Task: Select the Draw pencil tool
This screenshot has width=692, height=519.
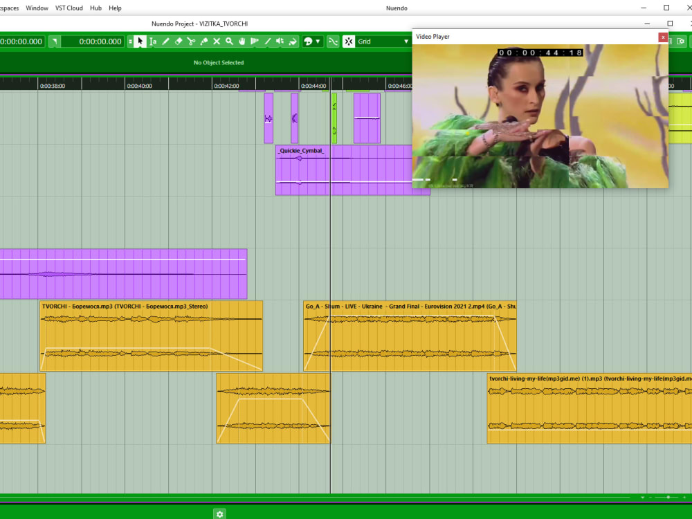Action: (165, 42)
